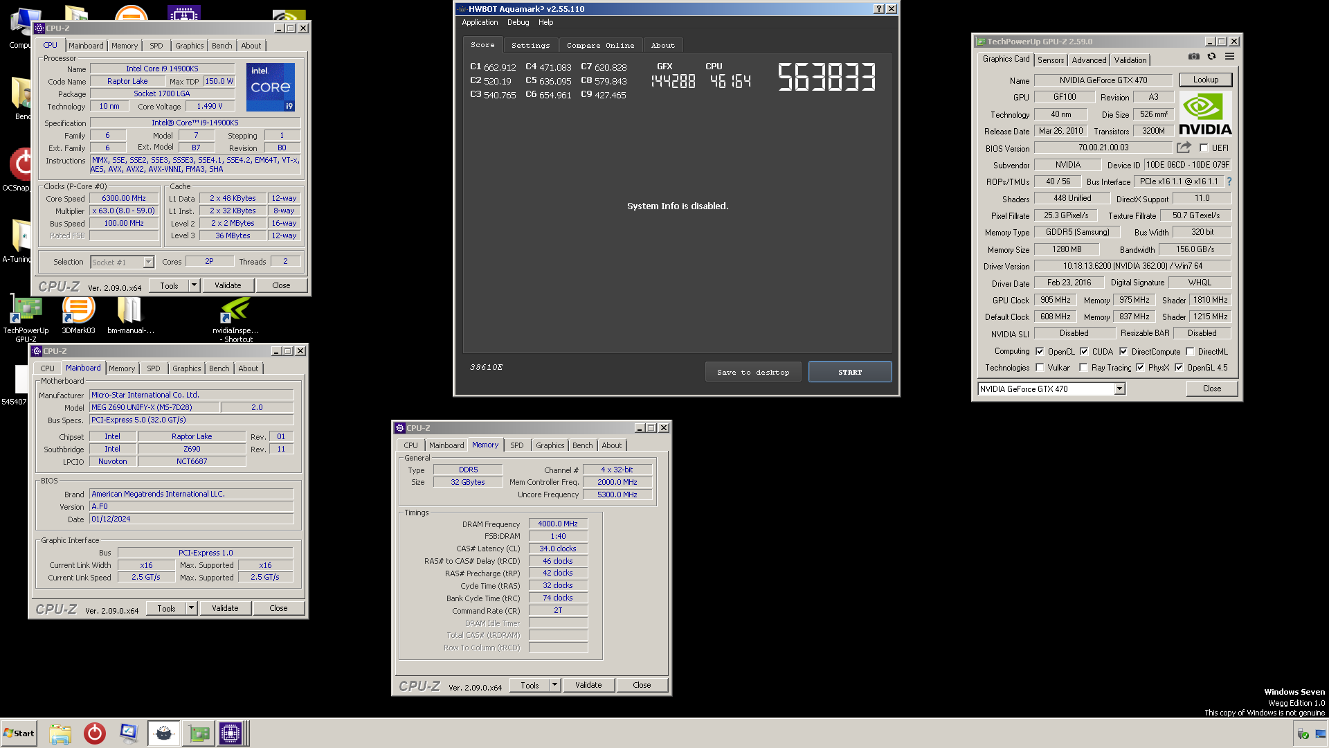Toggle the UEFI checkbox in GPU-Z
The image size is (1329, 748).
(1204, 148)
